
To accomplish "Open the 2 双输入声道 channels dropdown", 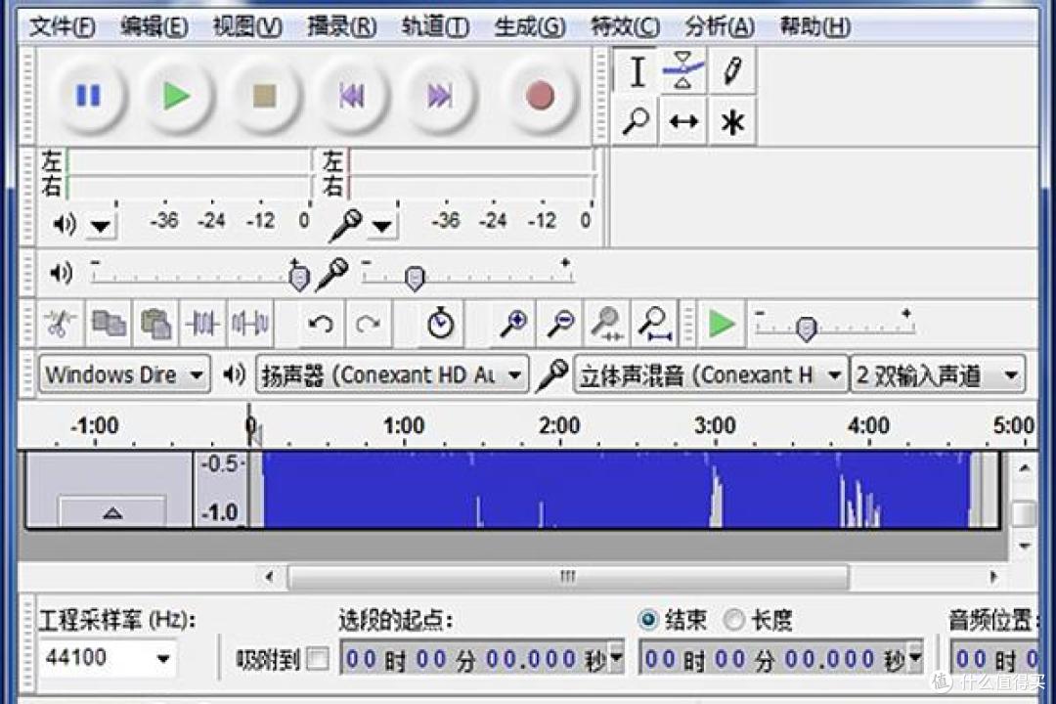I will pyautogui.click(x=938, y=374).
